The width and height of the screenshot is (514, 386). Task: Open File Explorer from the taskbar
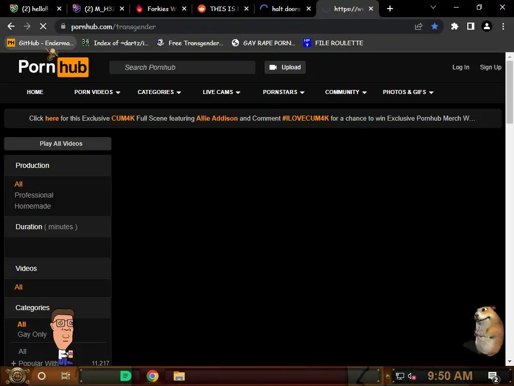click(179, 376)
